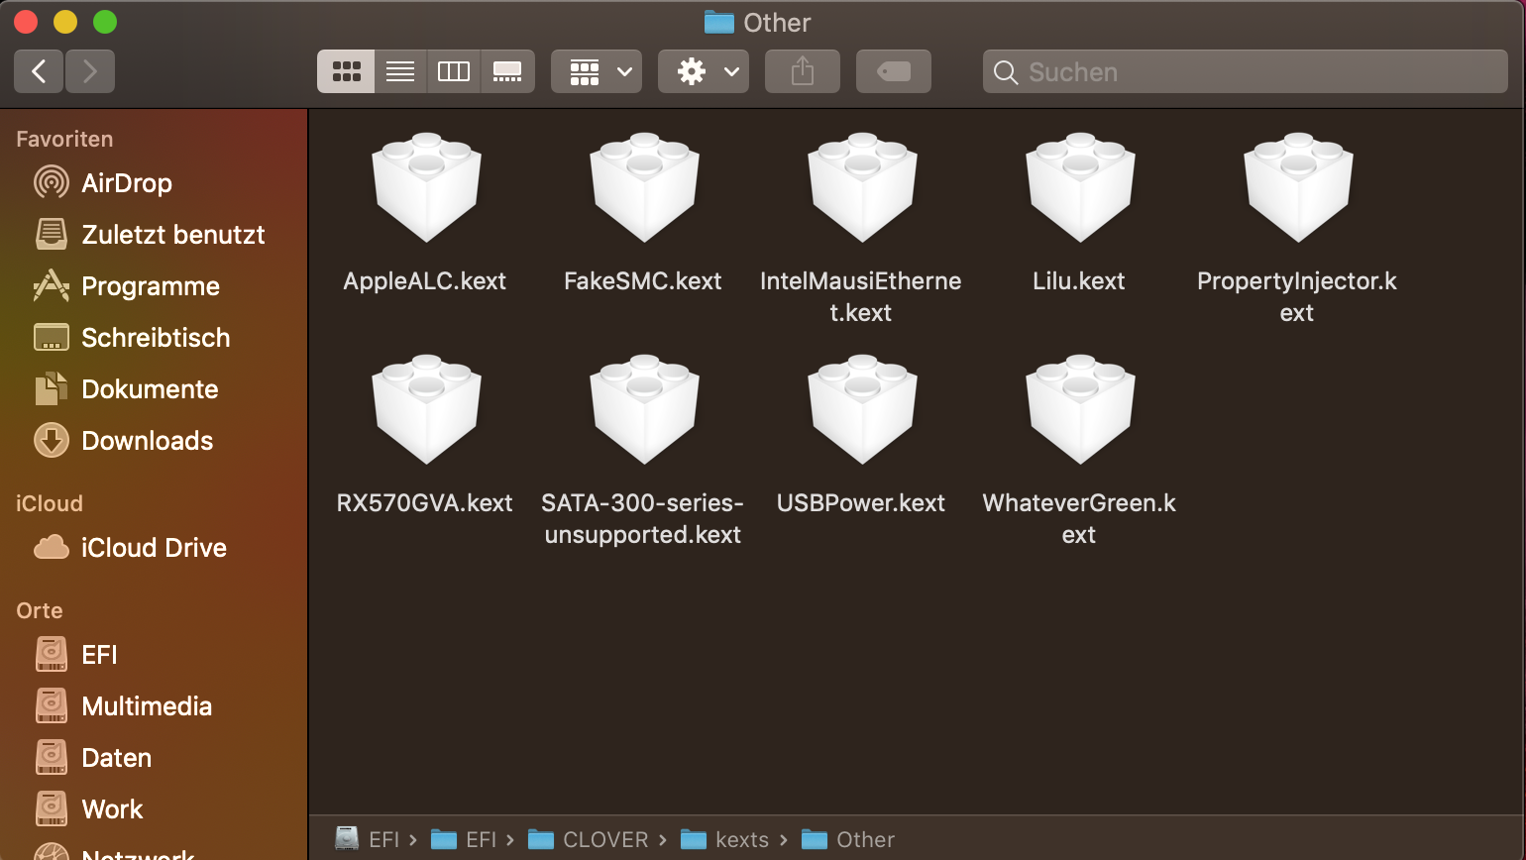Viewport: 1526px width, 860px height.
Task: Click CLOVER in the path bar
Action: tap(589, 839)
